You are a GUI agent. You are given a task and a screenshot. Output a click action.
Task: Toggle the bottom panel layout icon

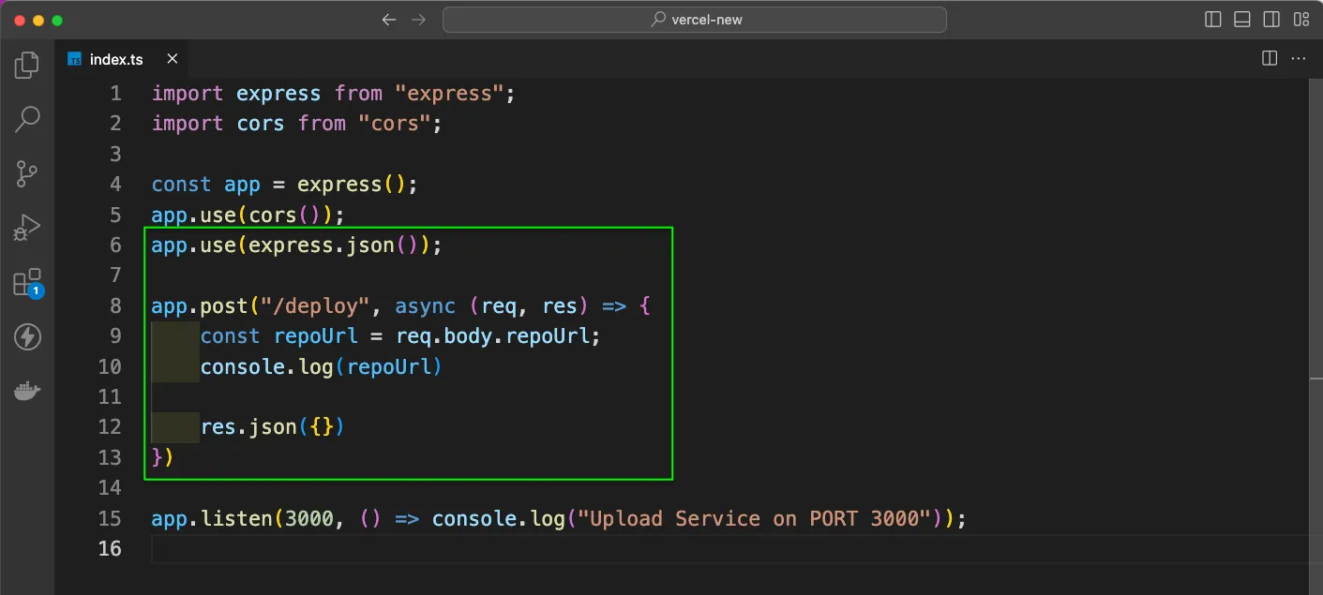[1242, 20]
